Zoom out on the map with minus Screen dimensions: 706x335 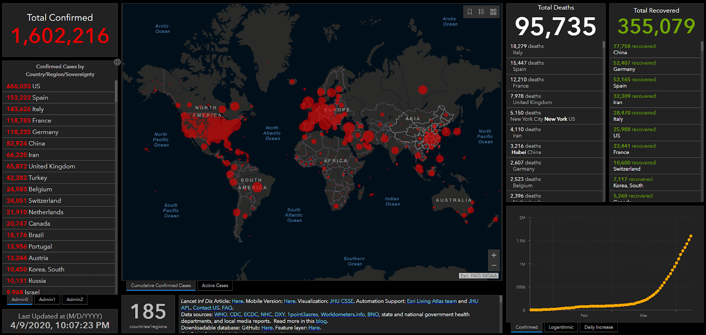coord(494,265)
